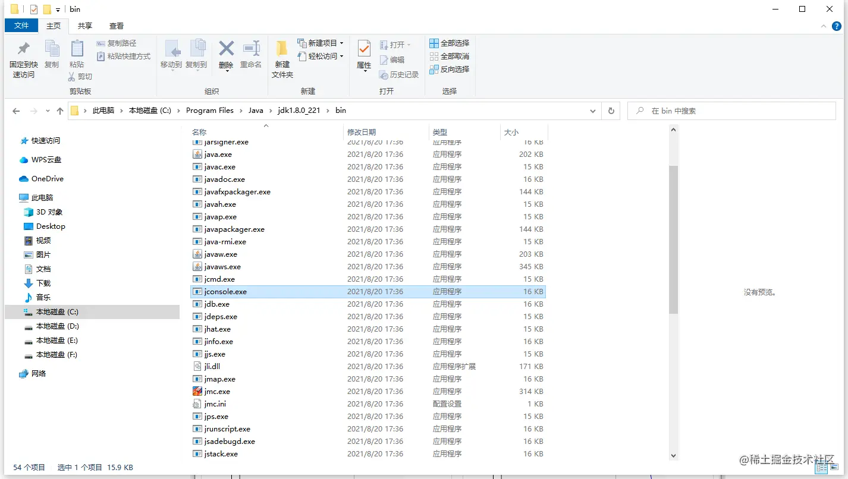This screenshot has height=479, width=848.
Task: Go up one folder level arrow
Action: click(60, 111)
